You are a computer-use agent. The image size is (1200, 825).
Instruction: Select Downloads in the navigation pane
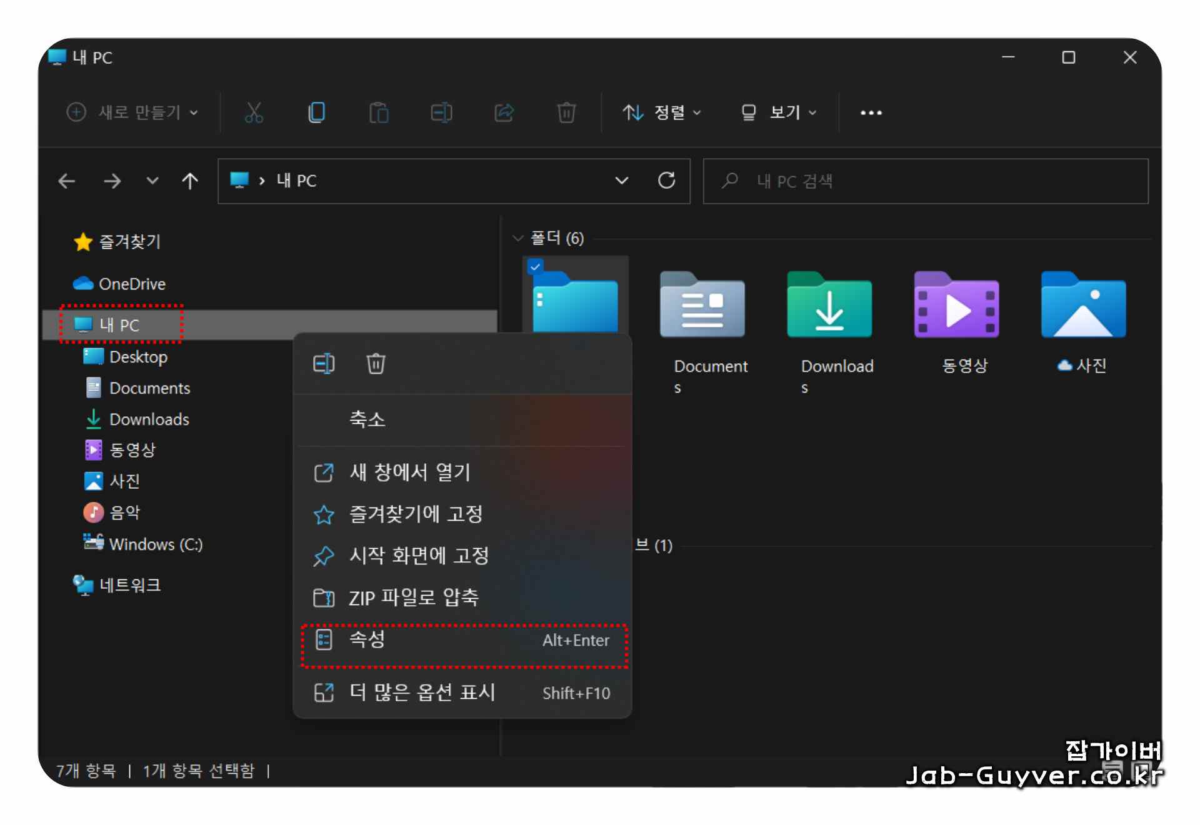[149, 419]
